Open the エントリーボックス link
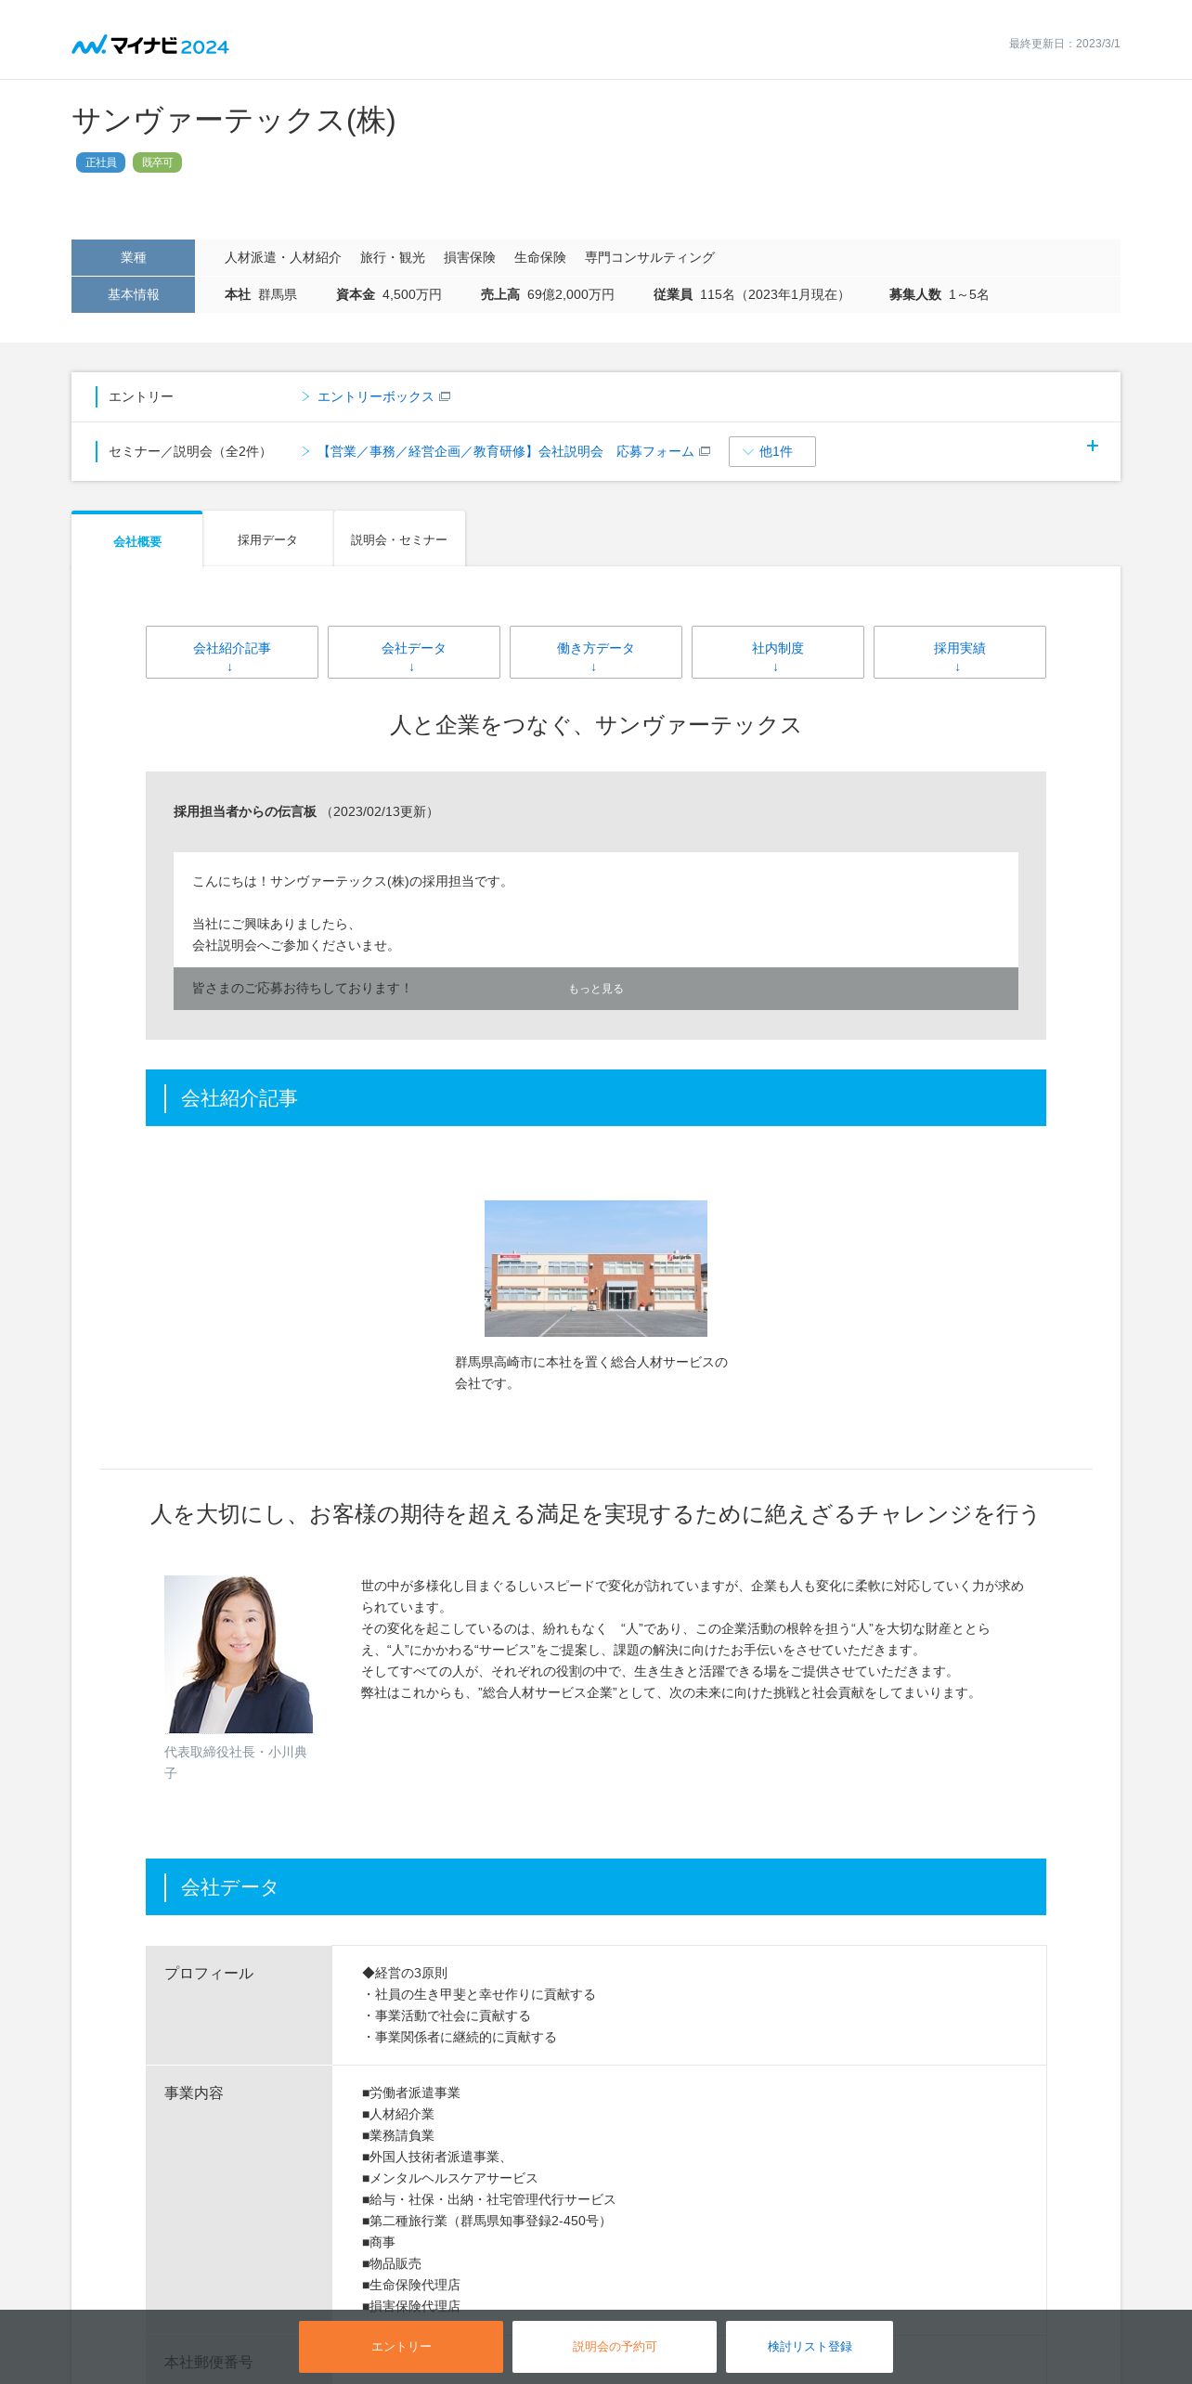This screenshot has width=1192, height=2384. coord(375,396)
